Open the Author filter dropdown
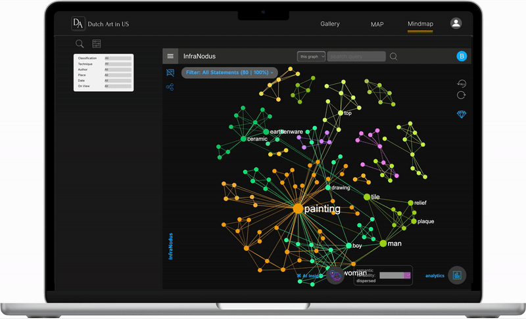This screenshot has height=319, width=526. (x=118, y=70)
